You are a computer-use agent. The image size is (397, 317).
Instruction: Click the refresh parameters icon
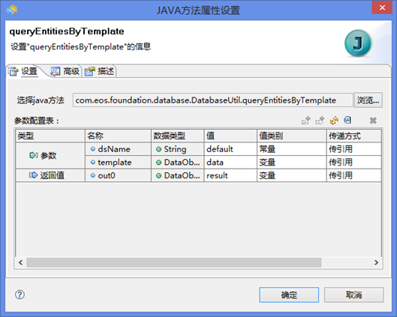pos(334,121)
